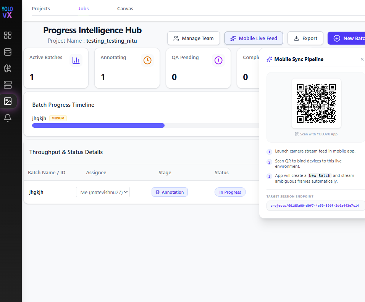Click the YOLOvX logo

(x=7, y=12)
